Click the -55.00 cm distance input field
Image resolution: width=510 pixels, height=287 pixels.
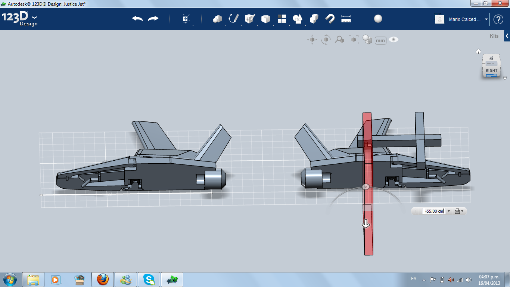click(x=434, y=211)
